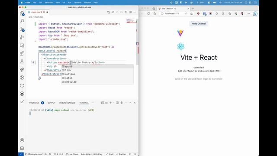The height and width of the screenshot is (156, 277).
Task: Open the Search view in the activity bar
Action: [x=22, y=21]
